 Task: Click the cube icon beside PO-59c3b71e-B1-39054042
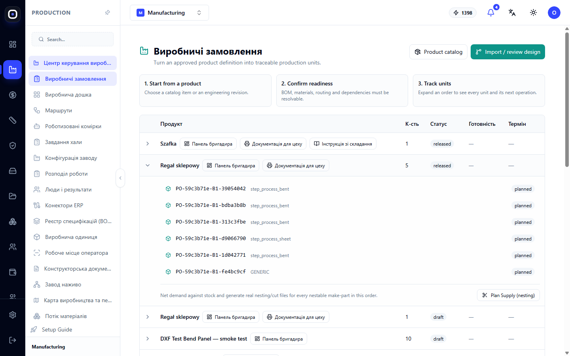[168, 189]
